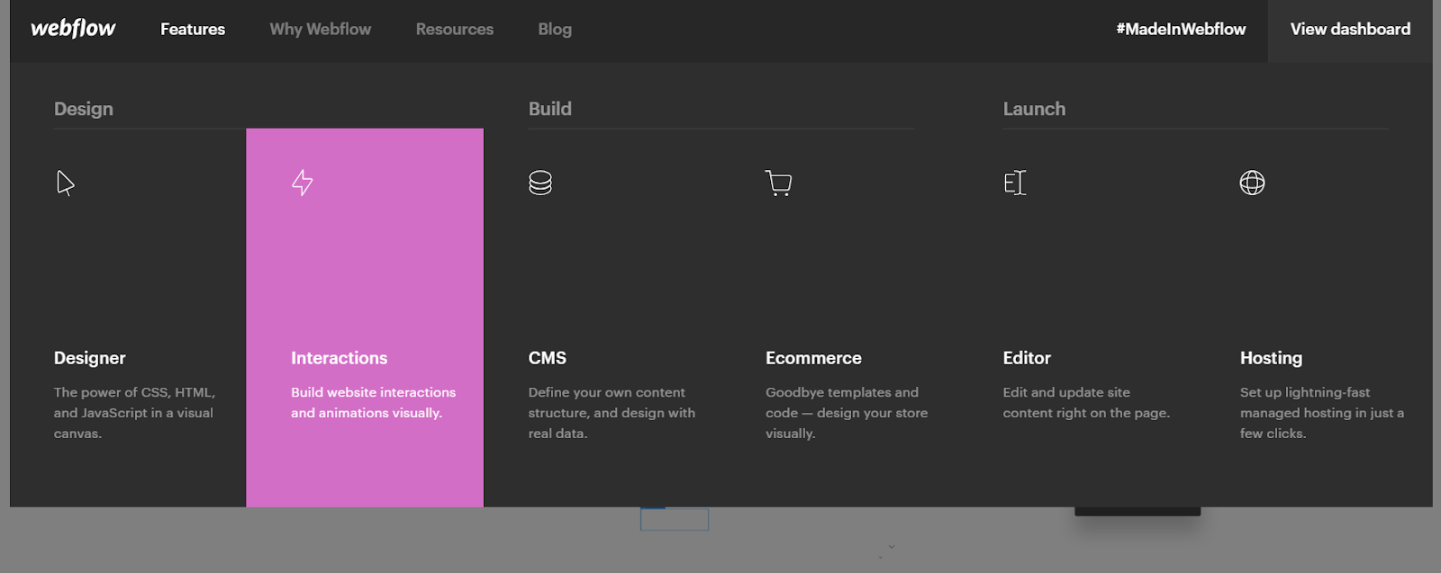
Task: Open the Resources menu
Action: 455,29
